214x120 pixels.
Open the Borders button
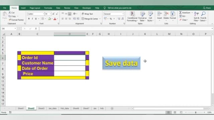tap(42, 19)
